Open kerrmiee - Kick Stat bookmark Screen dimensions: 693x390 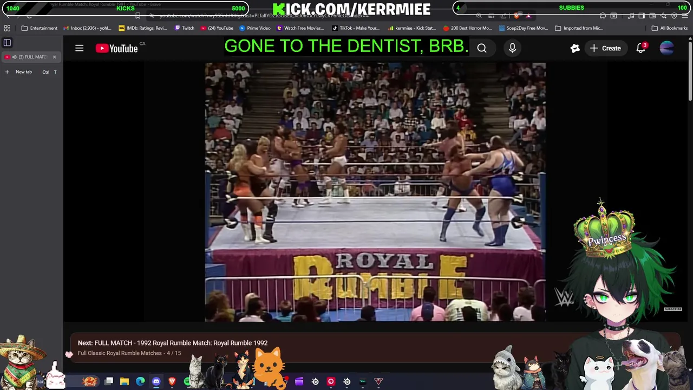pyautogui.click(x=411, y=28)
